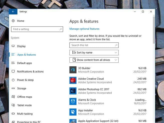
Task: Select the Adobe Creative Cloud icon
Action: pyautogui.click(x=73, y=80)
